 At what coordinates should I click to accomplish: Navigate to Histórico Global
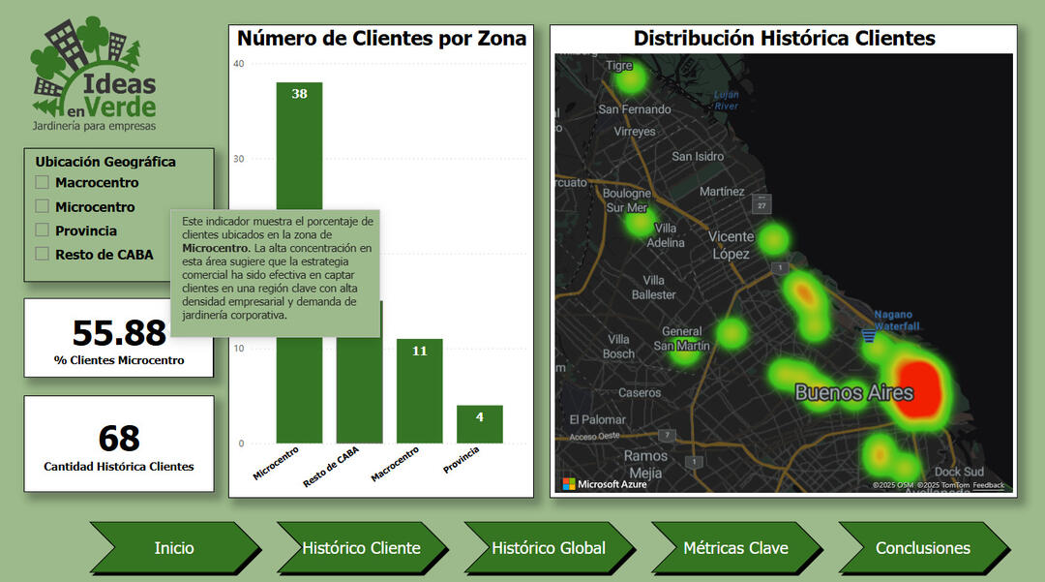coord(549,548)
